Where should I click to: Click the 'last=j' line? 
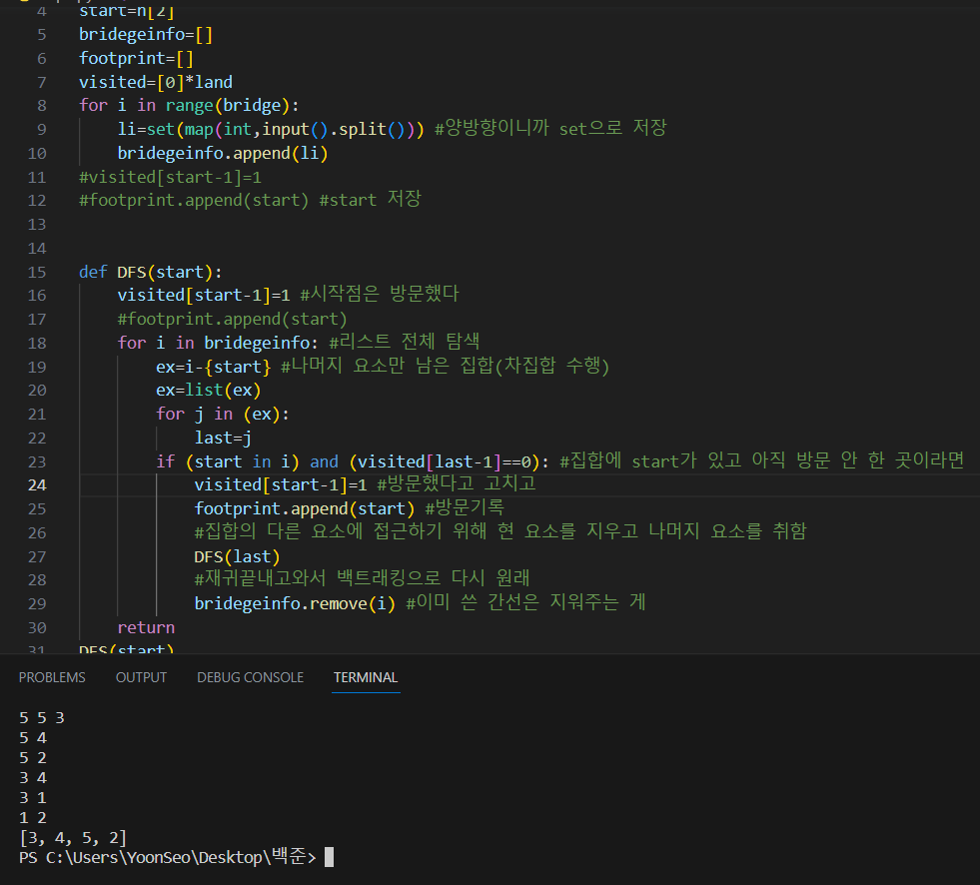point(223,438)
